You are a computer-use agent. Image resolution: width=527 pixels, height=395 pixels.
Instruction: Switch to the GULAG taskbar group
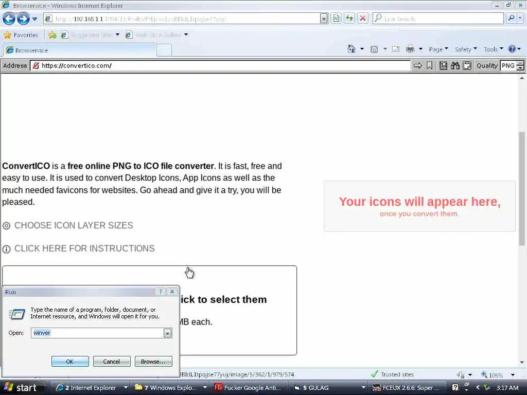[328, 388]
